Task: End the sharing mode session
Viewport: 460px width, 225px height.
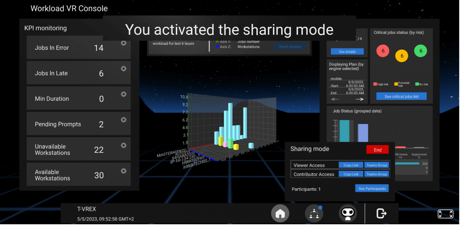Action: click(377, 150)
